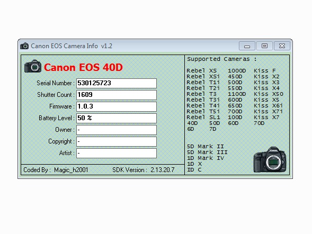312x234 pixels.
Task: Click '700D' in supported cameras
Action: coord(235,112)
